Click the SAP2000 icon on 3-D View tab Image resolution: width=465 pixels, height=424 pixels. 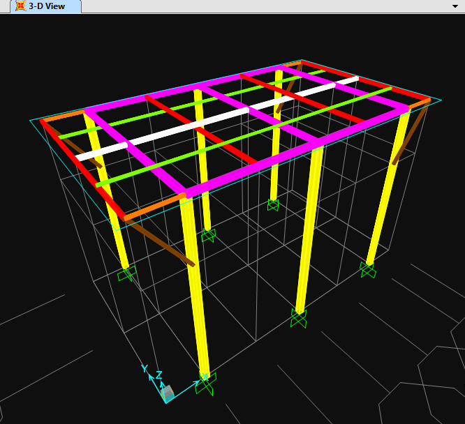coord(21,6)
